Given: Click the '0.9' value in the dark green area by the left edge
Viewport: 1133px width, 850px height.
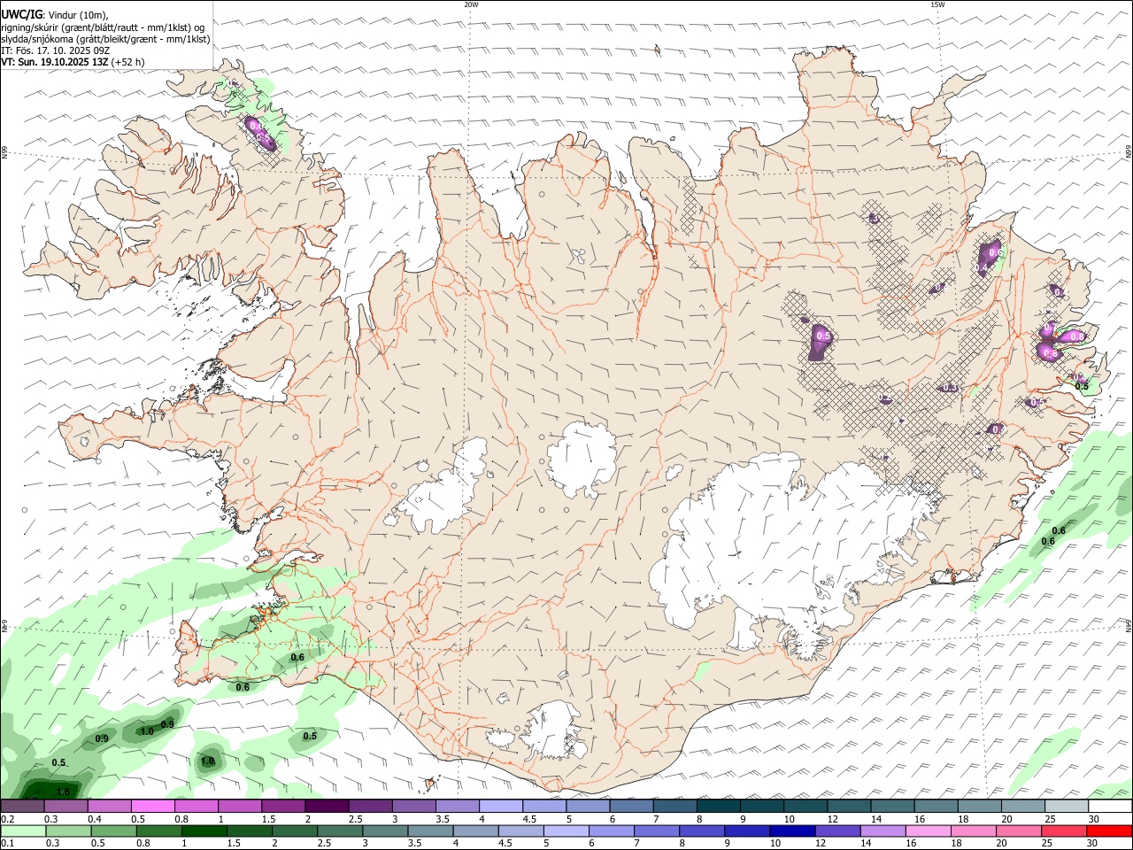Looking at the screenshot, I should click(102, 738).
